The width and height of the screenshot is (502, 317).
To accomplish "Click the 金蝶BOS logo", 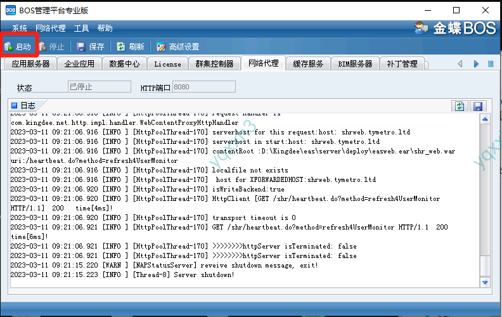I will pyautogui.click(x=455, y=28).
